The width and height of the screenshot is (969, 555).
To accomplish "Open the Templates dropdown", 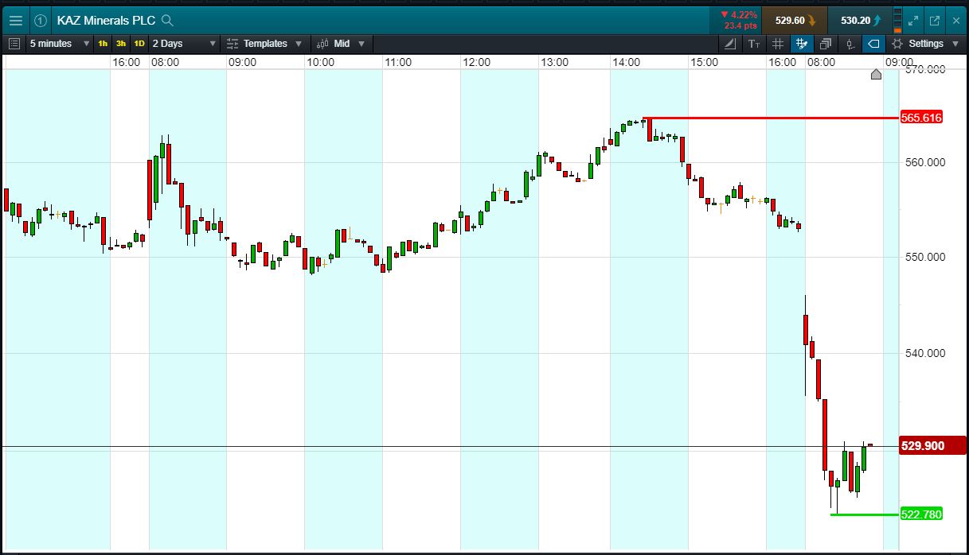I will point(265,44).
